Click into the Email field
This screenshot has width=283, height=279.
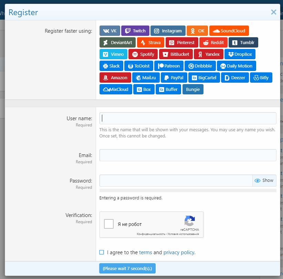point(188,155)
